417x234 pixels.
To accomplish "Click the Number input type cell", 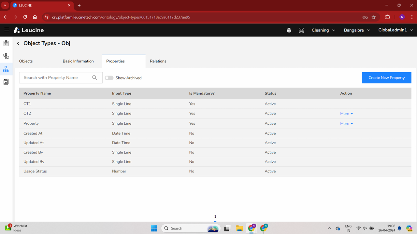I will (x=119, y=171).
